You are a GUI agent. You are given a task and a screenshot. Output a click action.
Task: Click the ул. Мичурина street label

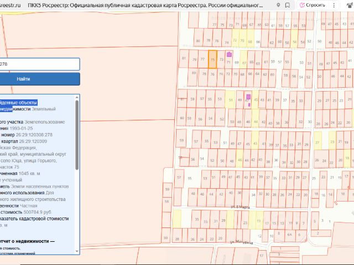(241, 242)
